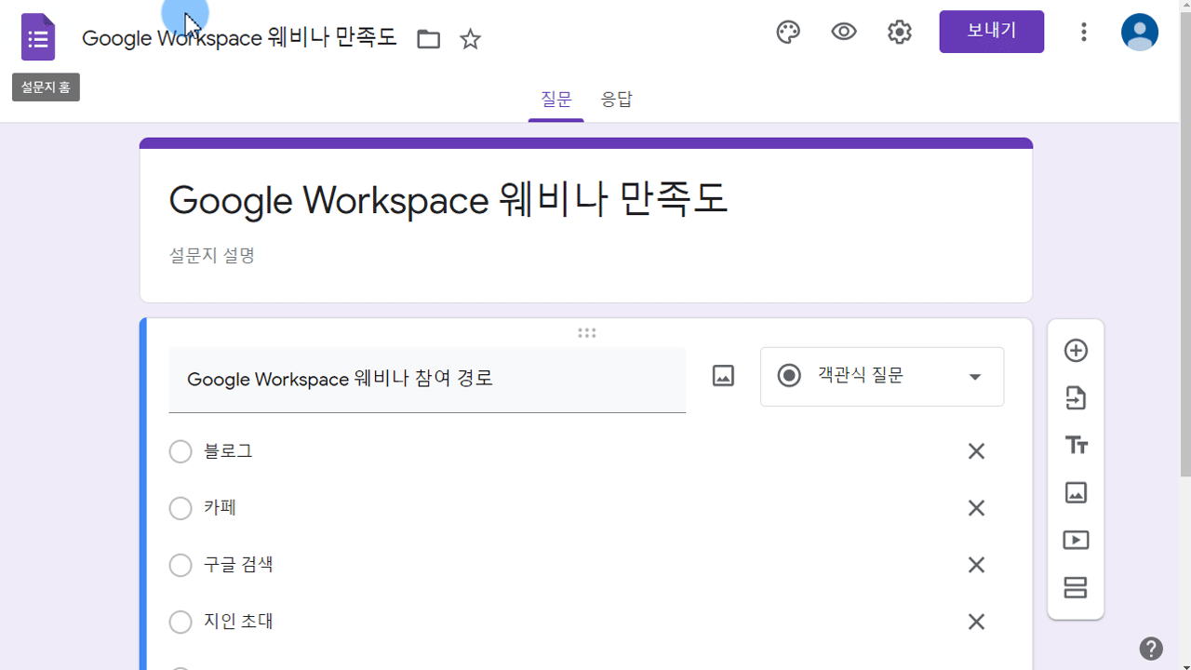The image size is (1191, 670).
Task: Add section from the side toolbar
Action: [1076, 588]
